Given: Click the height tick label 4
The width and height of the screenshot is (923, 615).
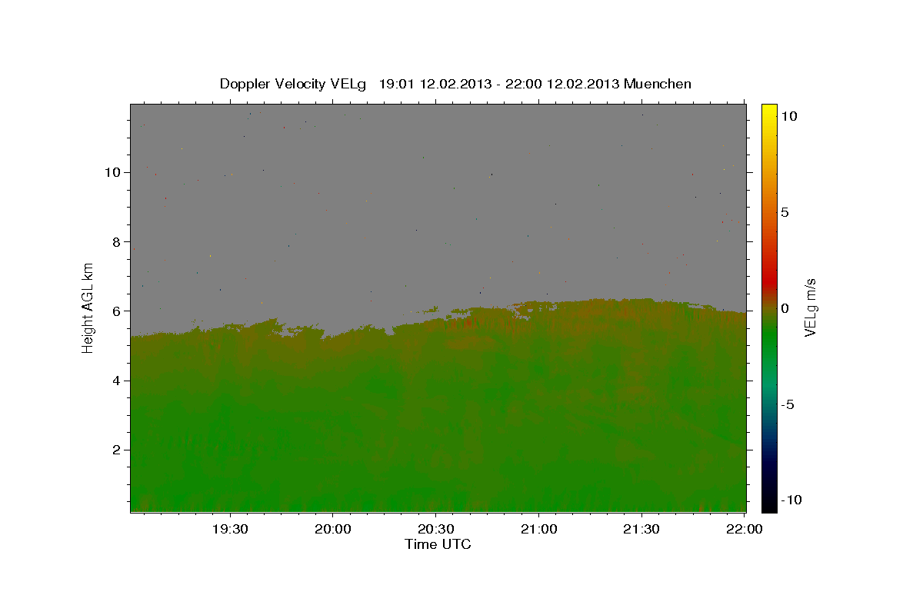Looking at the screenshot, I should [118, 381].
